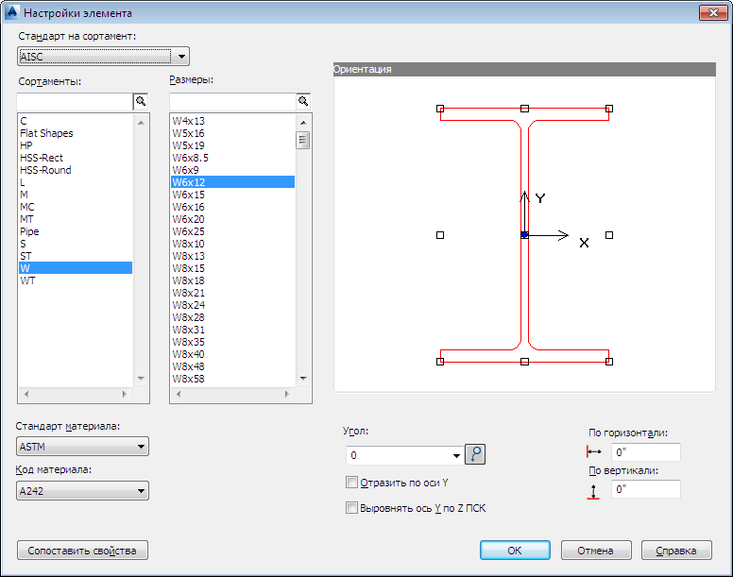Select the top-right justification grip on the profile
733x577 pixels.
point(609,109)
